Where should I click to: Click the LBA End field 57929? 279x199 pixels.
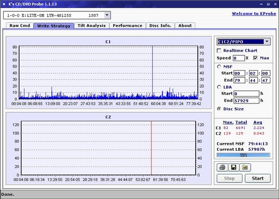pos(246,100)
